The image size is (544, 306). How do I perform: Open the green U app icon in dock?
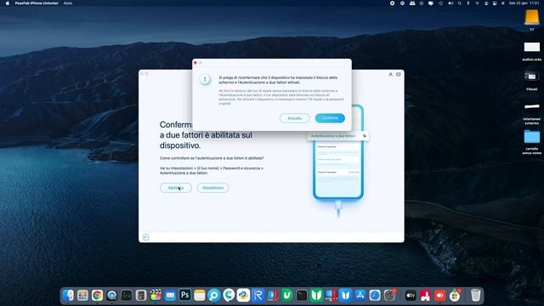287,295
